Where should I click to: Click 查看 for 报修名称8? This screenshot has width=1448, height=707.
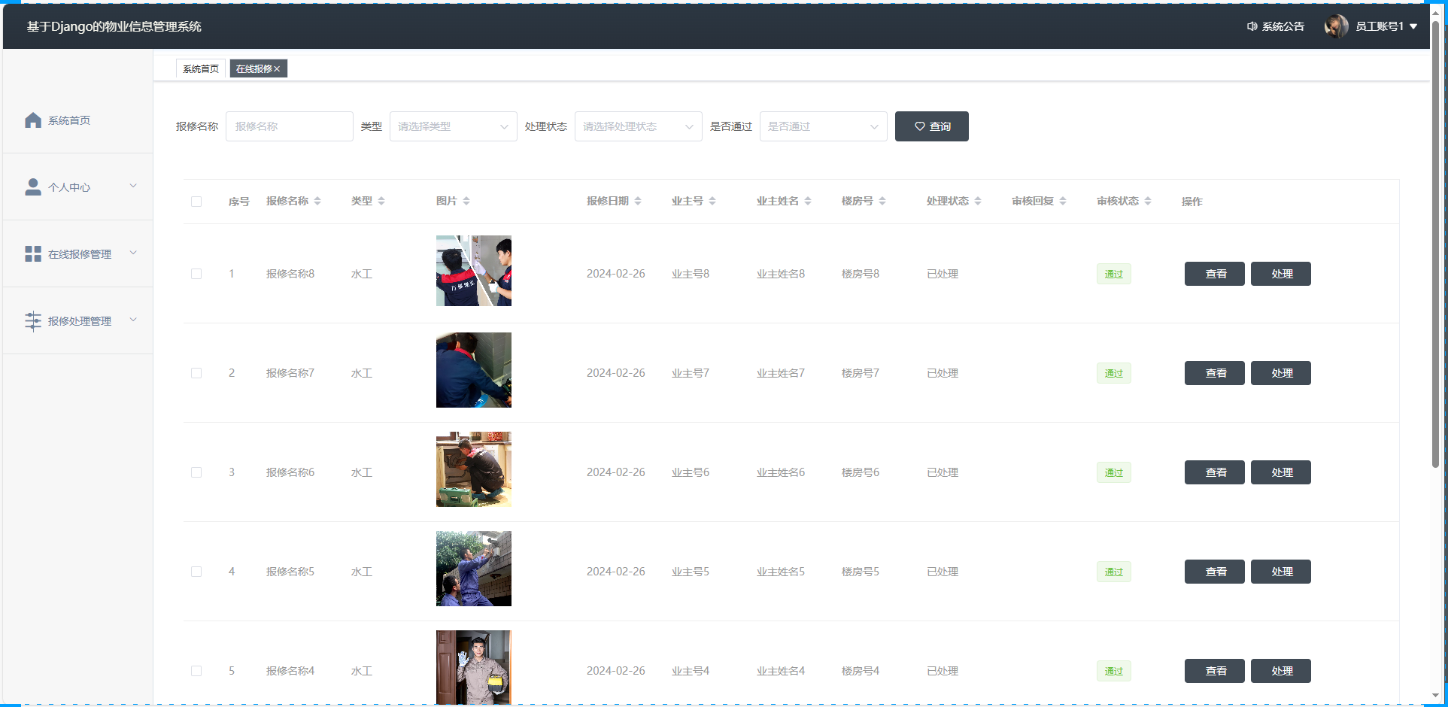coord(1215,274)
